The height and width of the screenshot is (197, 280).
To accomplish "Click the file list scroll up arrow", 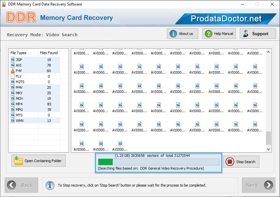I will pyautogui.click(x=268, y=52).
